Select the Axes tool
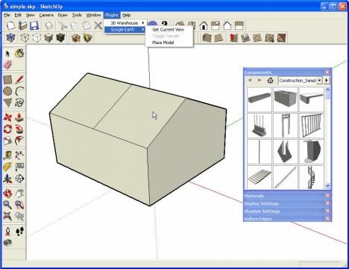349x269 pixels. click(x=7, y=179)
